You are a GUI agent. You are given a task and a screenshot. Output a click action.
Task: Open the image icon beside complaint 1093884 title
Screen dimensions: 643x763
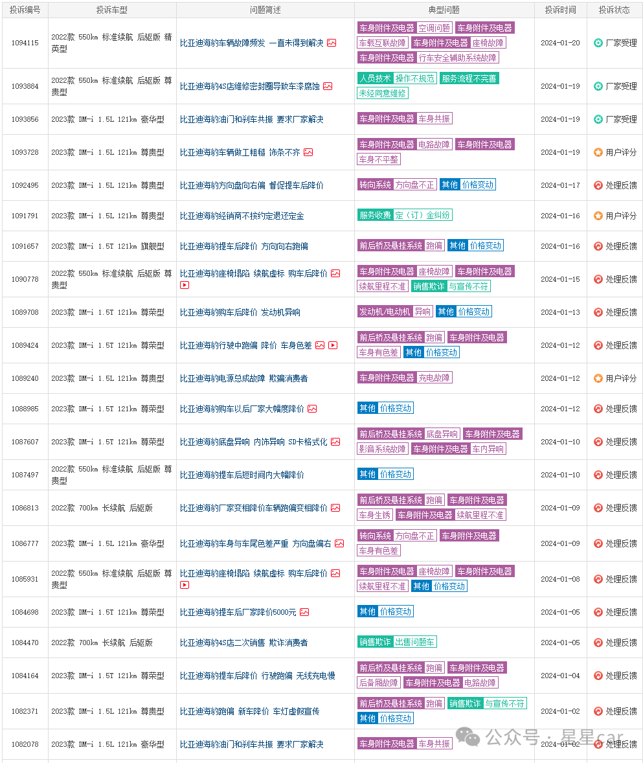pyautogui.click(x=328, y=86)
